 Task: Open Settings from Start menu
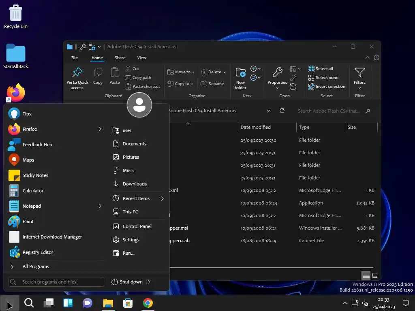[138, 240]
